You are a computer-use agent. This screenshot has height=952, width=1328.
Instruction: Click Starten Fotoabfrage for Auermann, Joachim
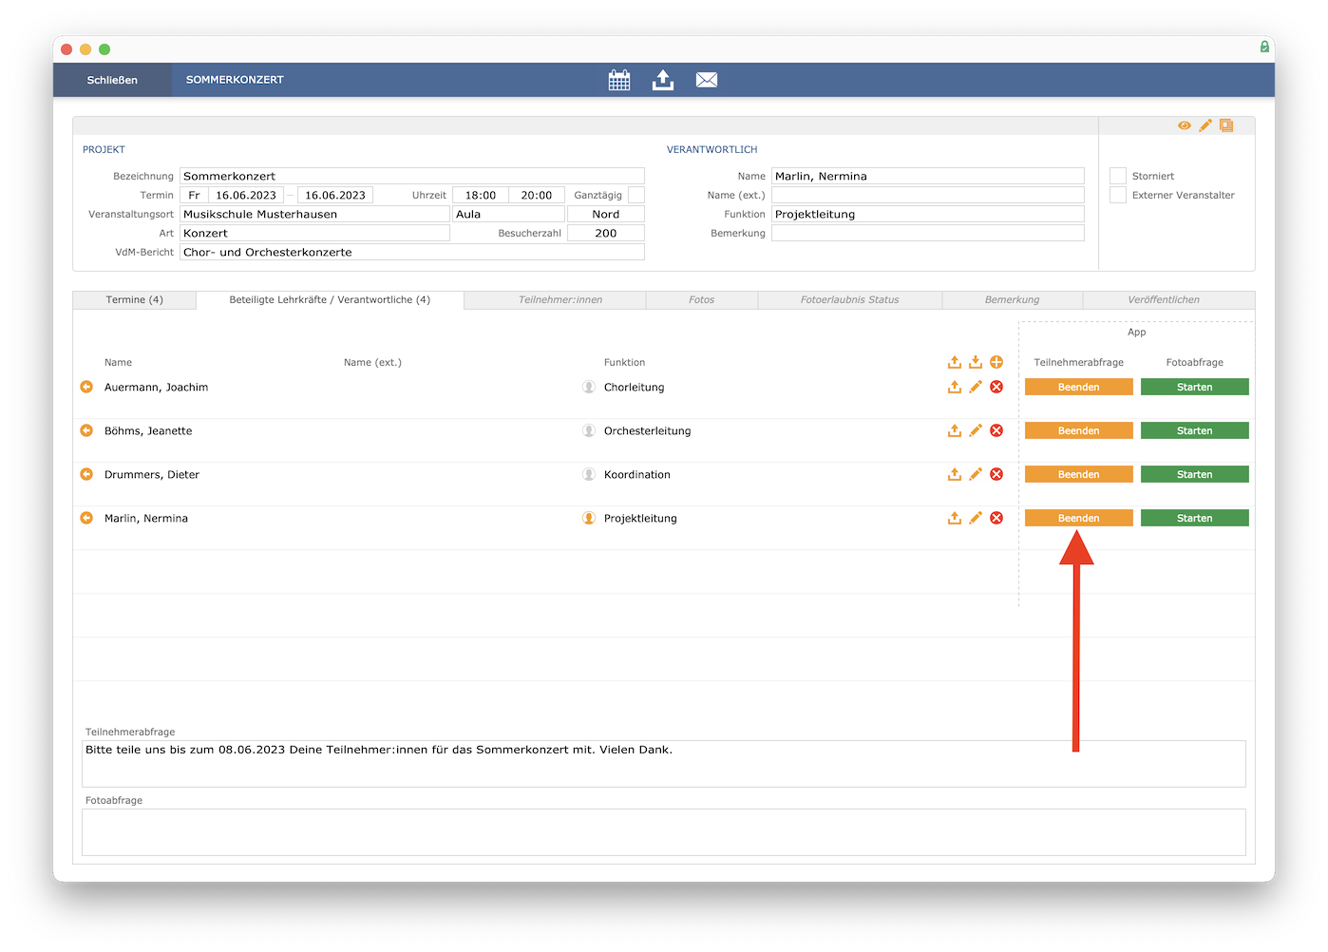click(x=1195, y=387)
